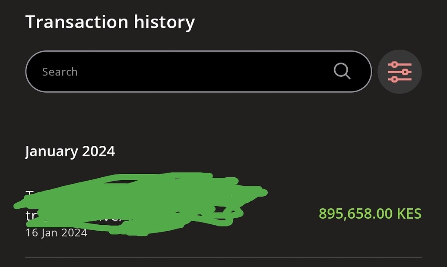Image resolution: width=447 pixels, height=267 pixels.
Task: Tap the word Transaction in the page title
Action: coord(77,22)
